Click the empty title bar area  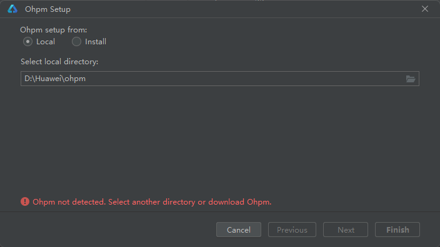pyautogui.click(x=244, y=9)
